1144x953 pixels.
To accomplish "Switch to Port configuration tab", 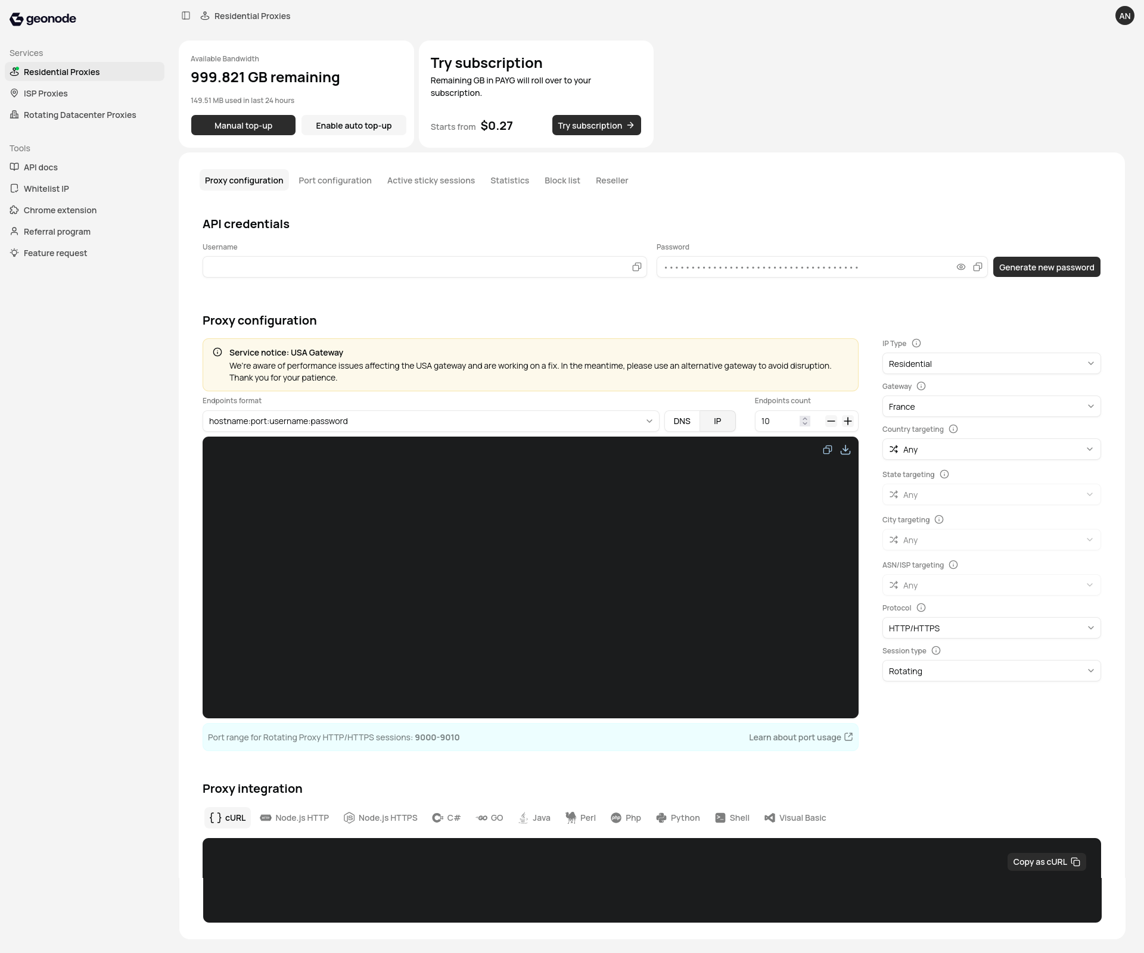I will 335,180.
